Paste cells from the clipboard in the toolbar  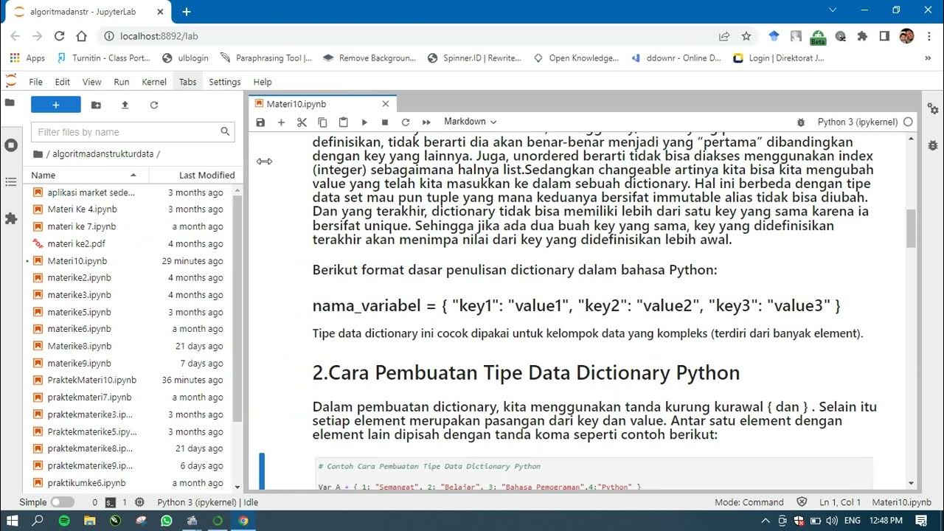(343, 122)
